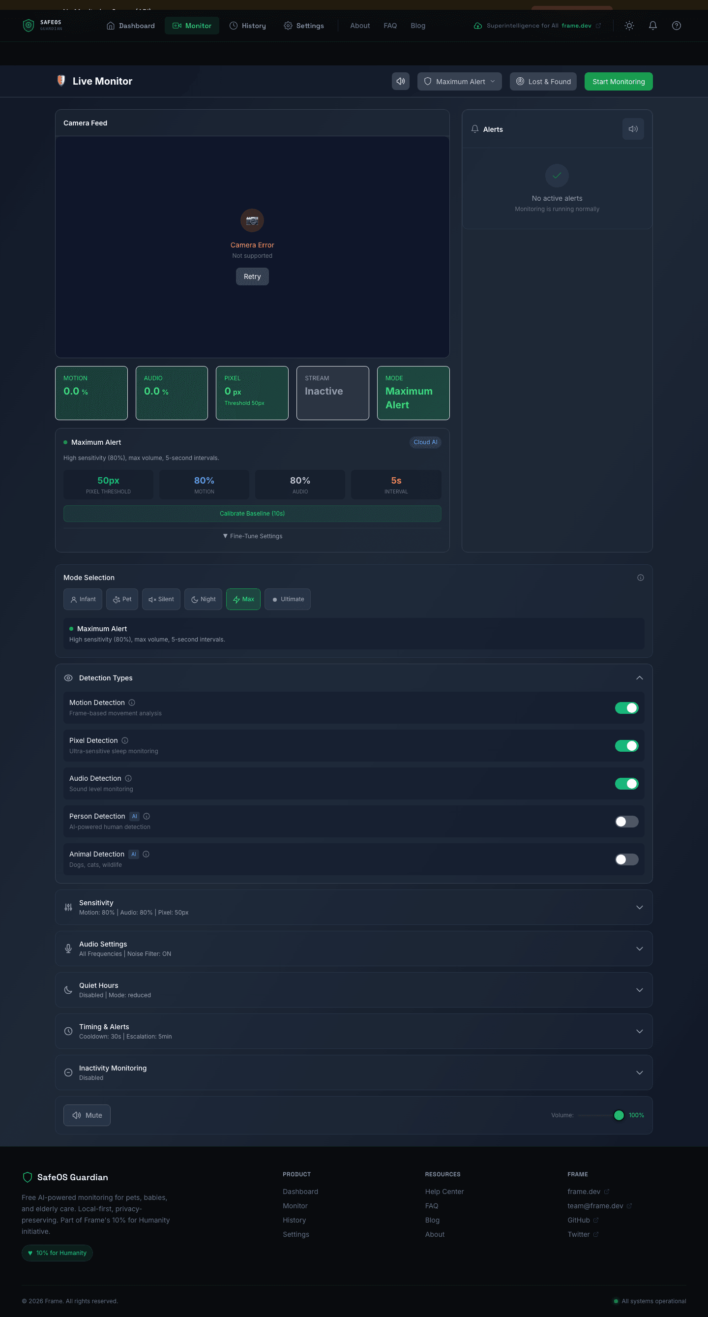
Task: Select Pet mode
Action: (x=122, y=599)
